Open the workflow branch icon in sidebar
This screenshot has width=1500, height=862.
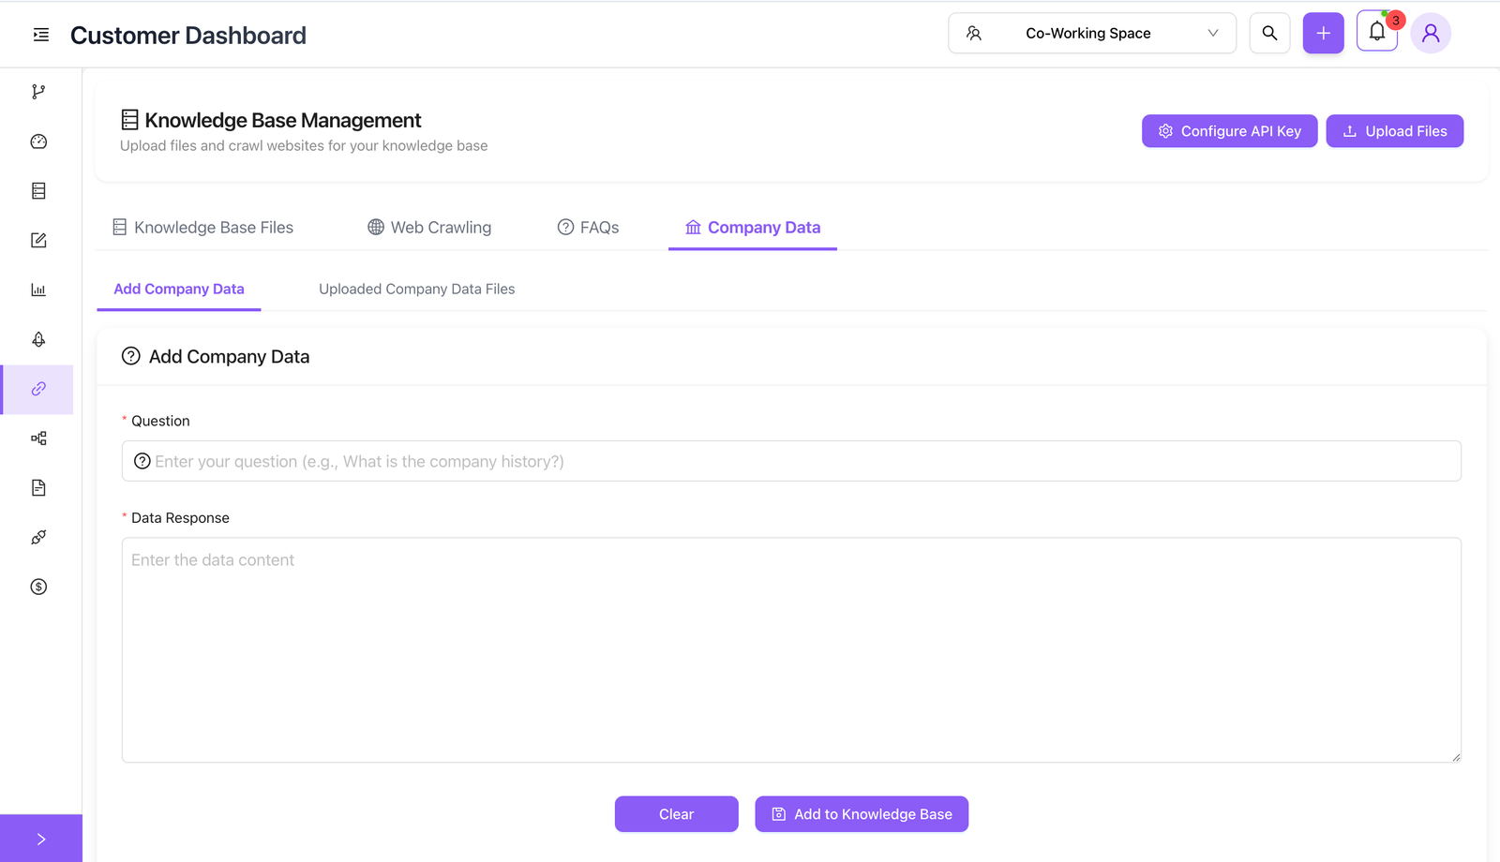point(37,91)
